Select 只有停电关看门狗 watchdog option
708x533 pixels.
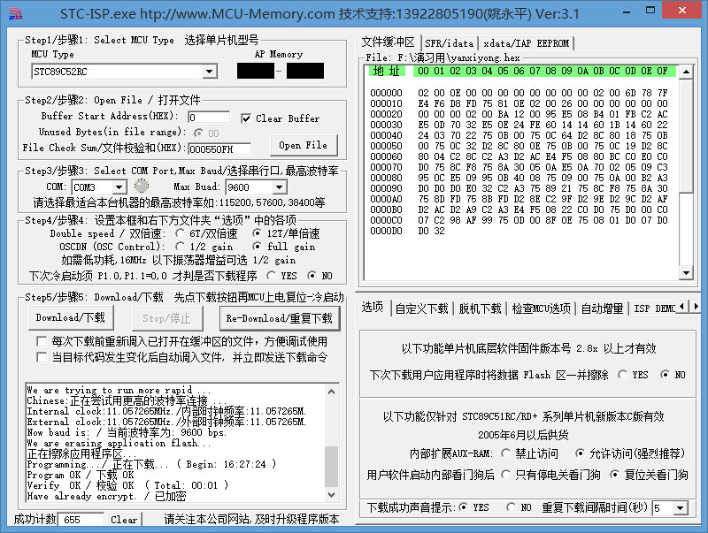pyautogui.click(x=505, y=475)
